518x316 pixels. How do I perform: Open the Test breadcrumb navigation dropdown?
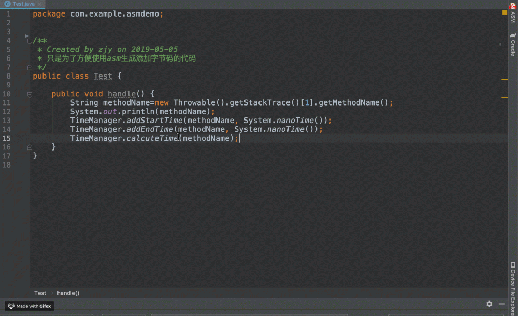pos(40,293)
